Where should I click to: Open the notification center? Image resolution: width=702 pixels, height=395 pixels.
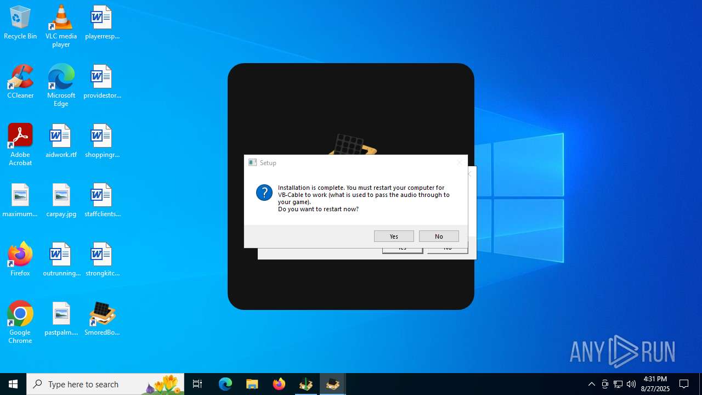click(684, 384)
